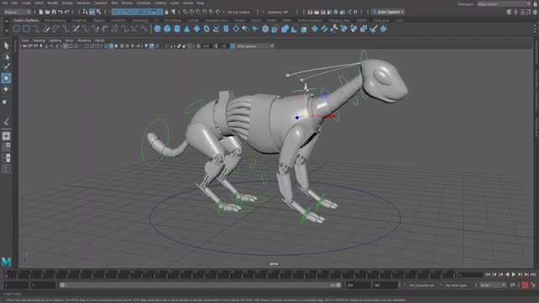Open the Rigging menu set dropdown
539x303 pixels.
click(17, 12)
